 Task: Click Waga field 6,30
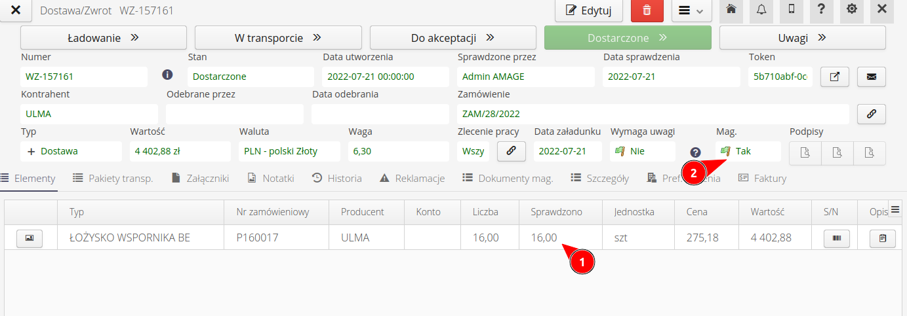click(399, 151)
